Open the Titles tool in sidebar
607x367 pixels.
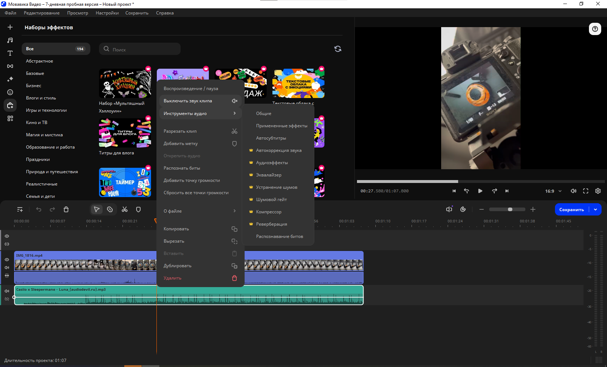click(10, 53)
